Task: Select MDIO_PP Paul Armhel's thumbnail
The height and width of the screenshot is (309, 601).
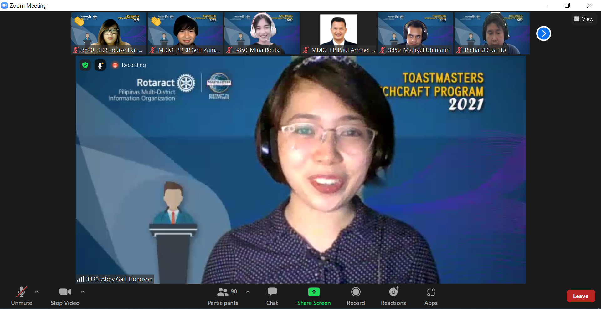Action: coord(338,33)
